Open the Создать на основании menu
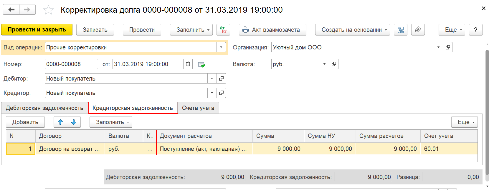The height and width of the screenshot is (190, 489). (353, 30)
